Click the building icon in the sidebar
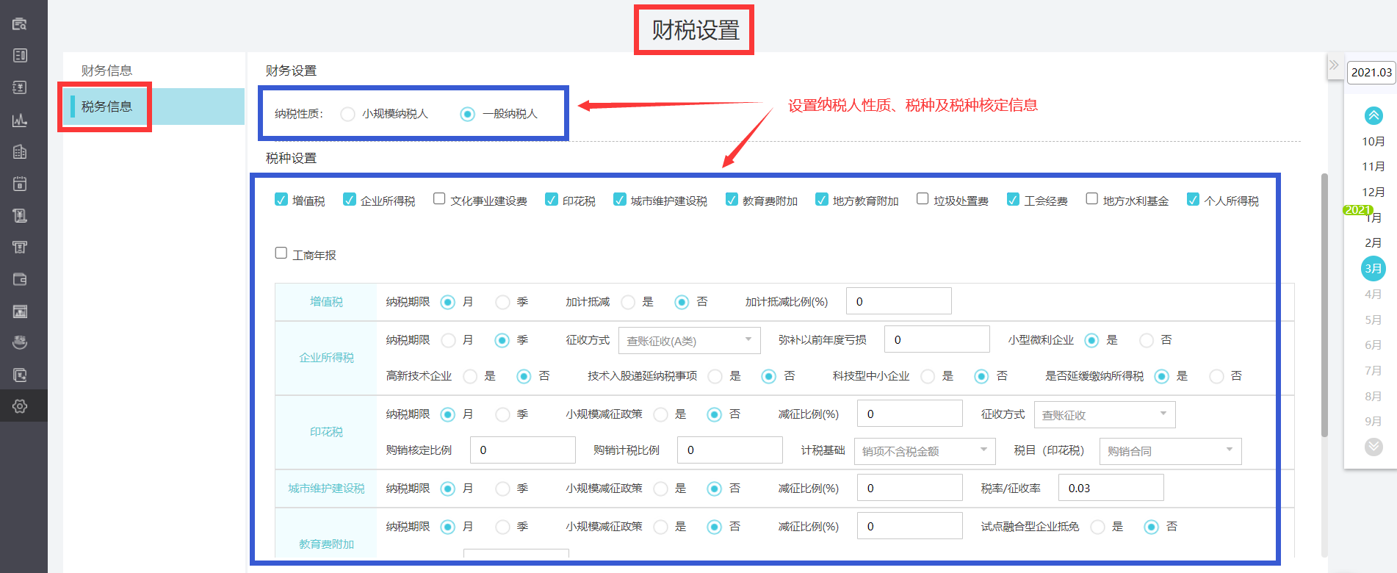This screenshot has height=573, width=1397. 20,152
